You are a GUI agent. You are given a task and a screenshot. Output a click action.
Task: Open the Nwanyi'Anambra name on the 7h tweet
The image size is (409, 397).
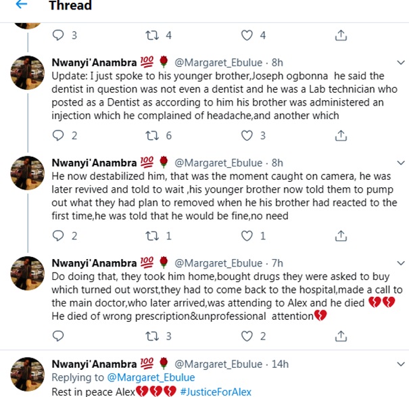coord(94,263)
